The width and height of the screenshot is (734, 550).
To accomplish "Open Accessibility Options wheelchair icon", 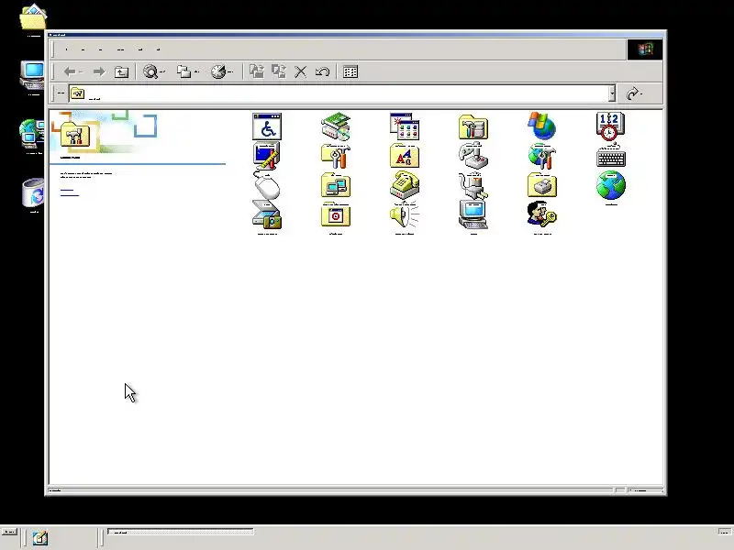I will [267, 126].
